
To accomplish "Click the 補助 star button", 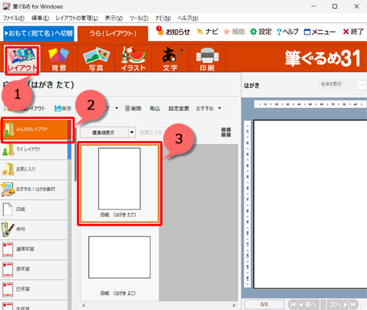I will pos(234,32).
